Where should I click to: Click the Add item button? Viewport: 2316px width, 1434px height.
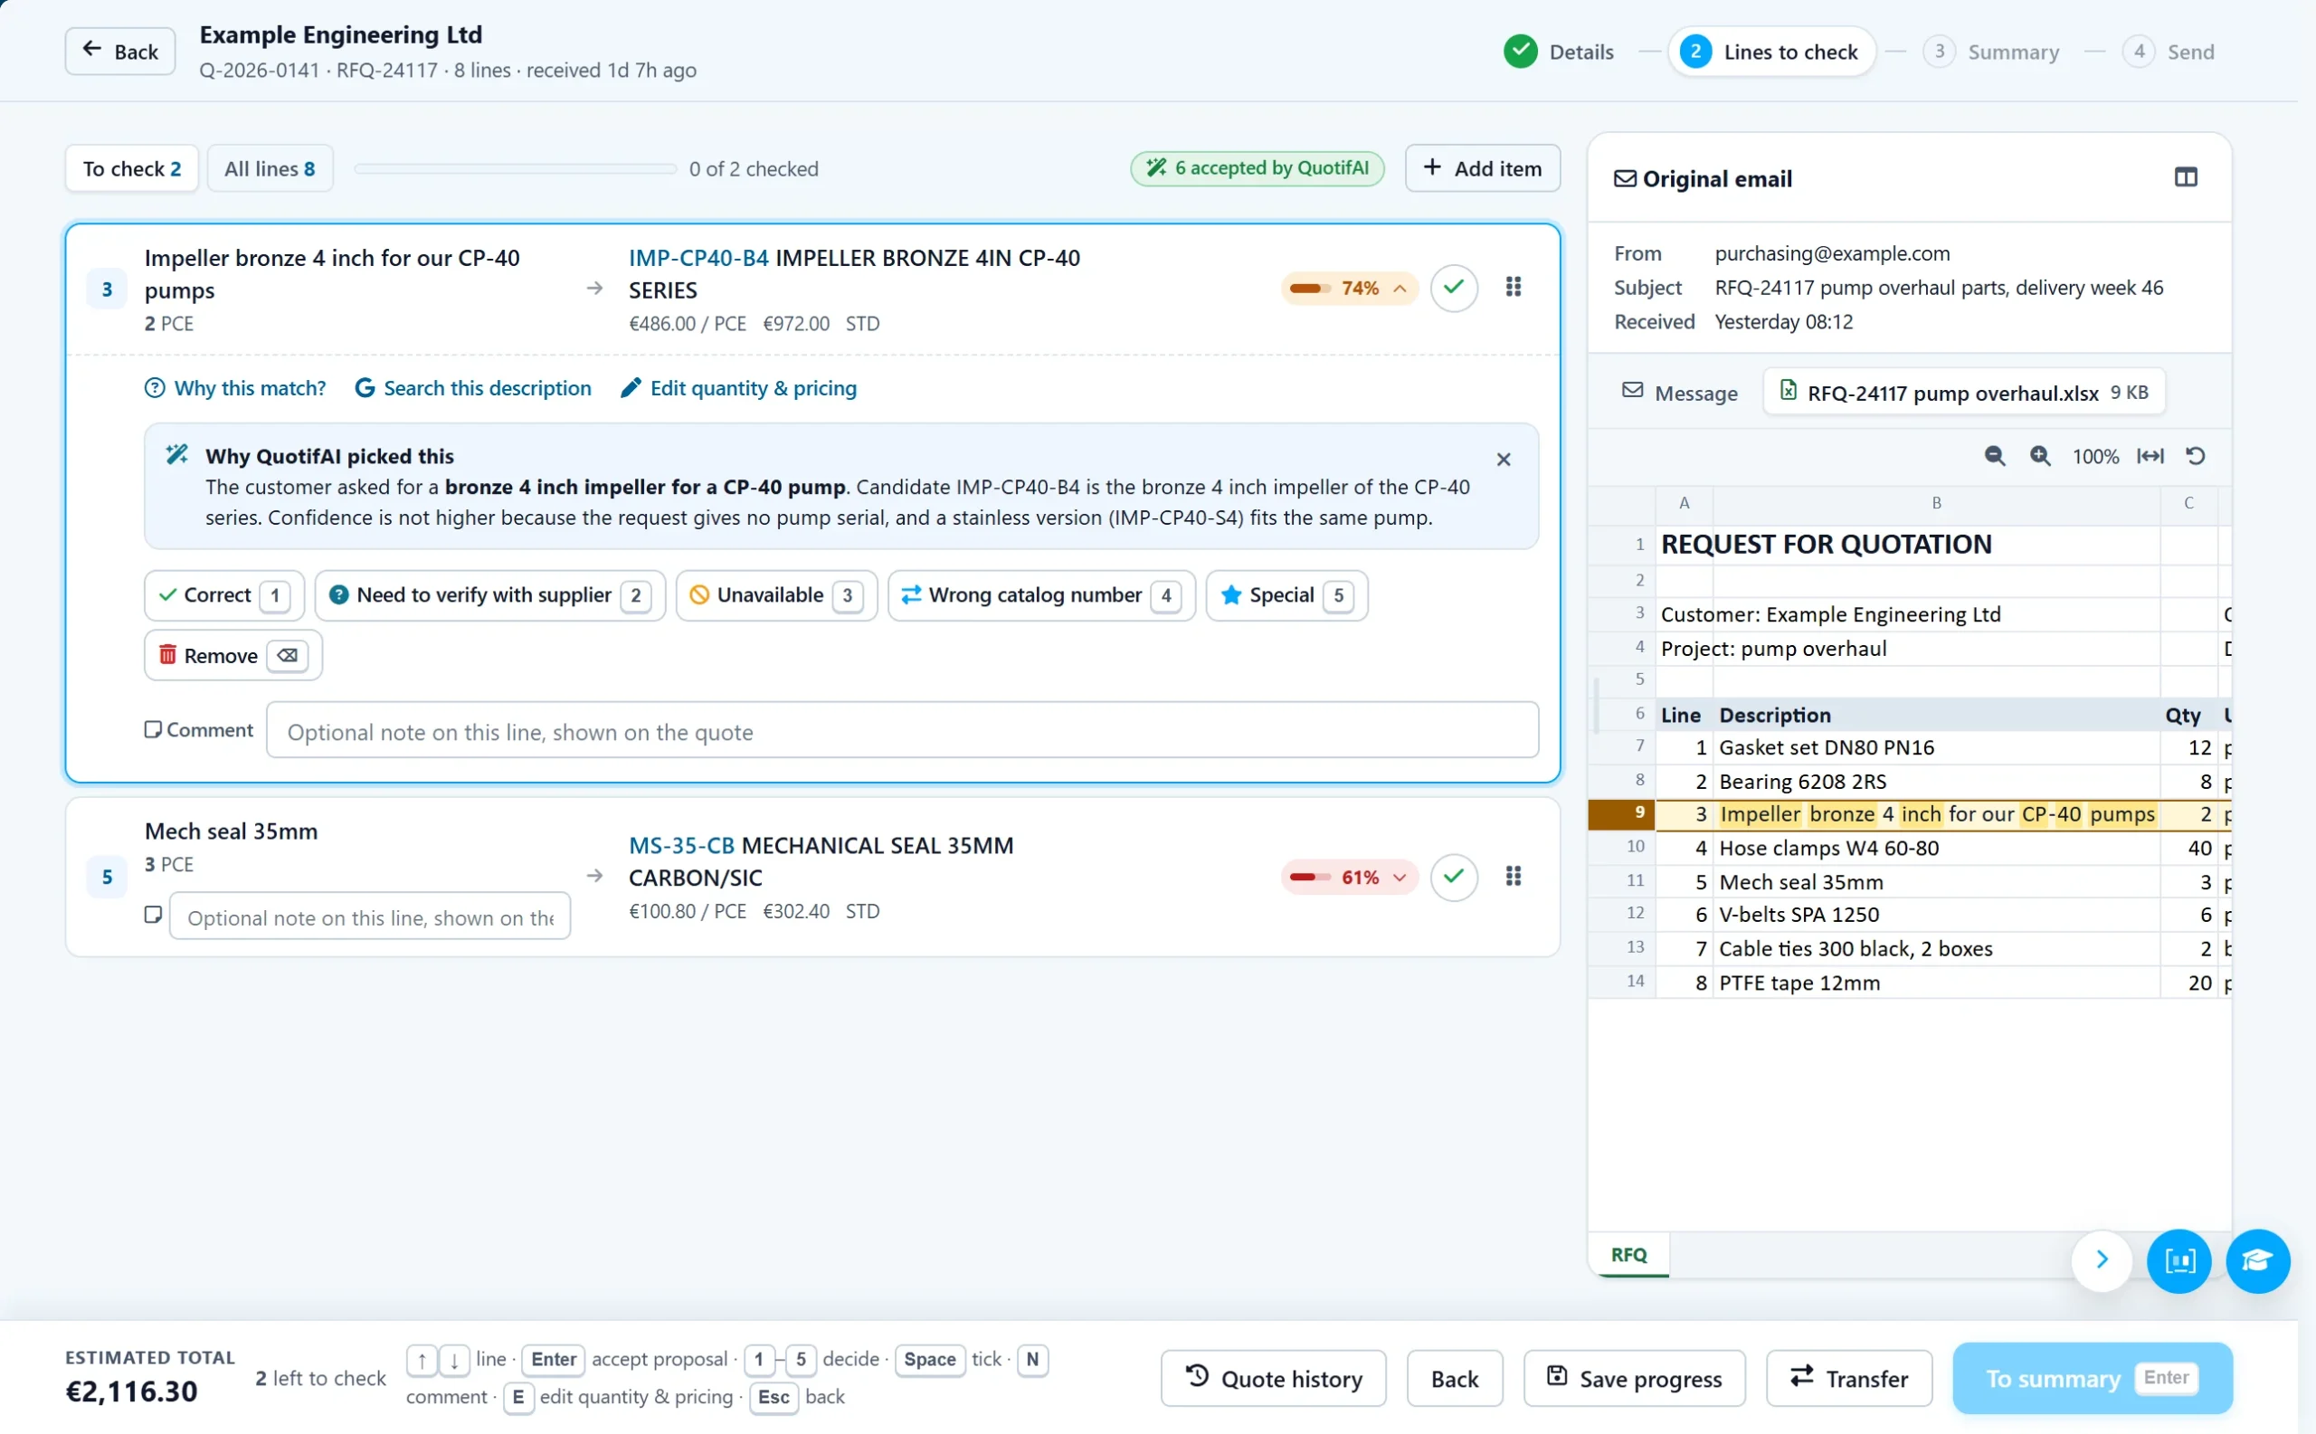pyautogui.click(x=1483, y=169)
